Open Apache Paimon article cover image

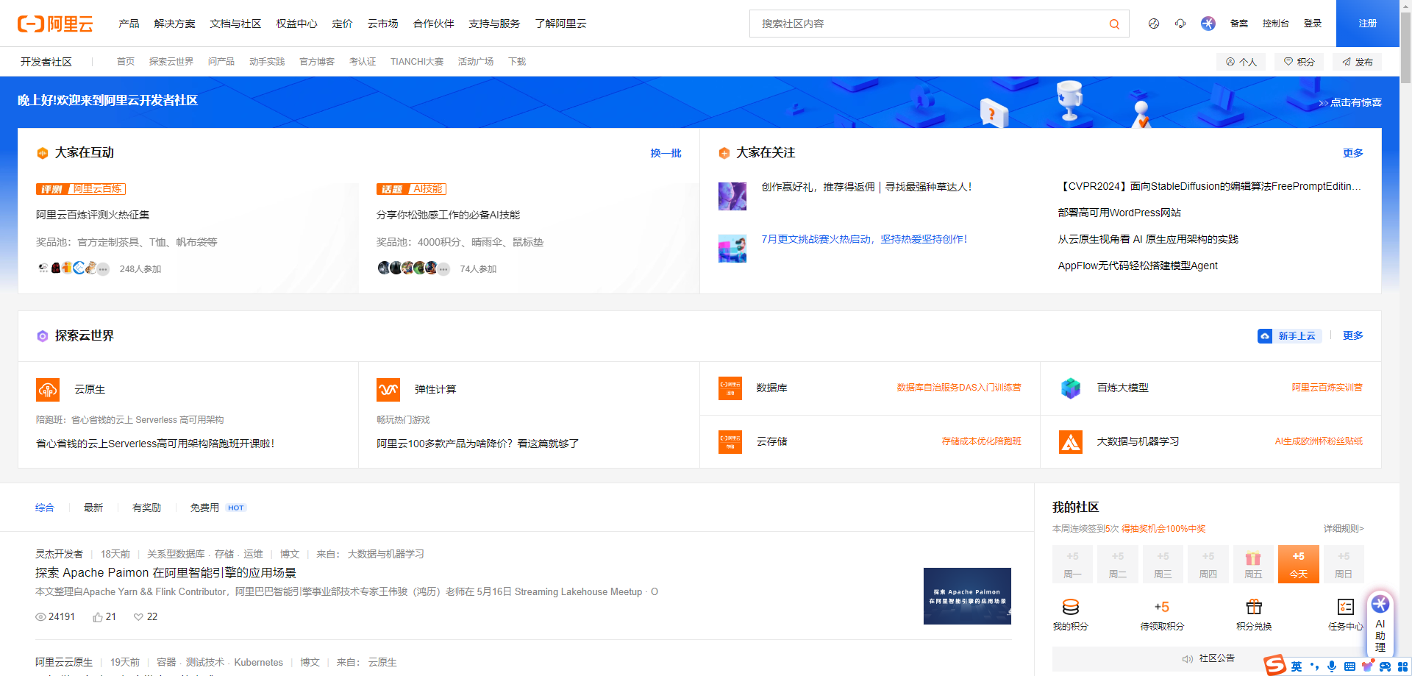point(967,596)
